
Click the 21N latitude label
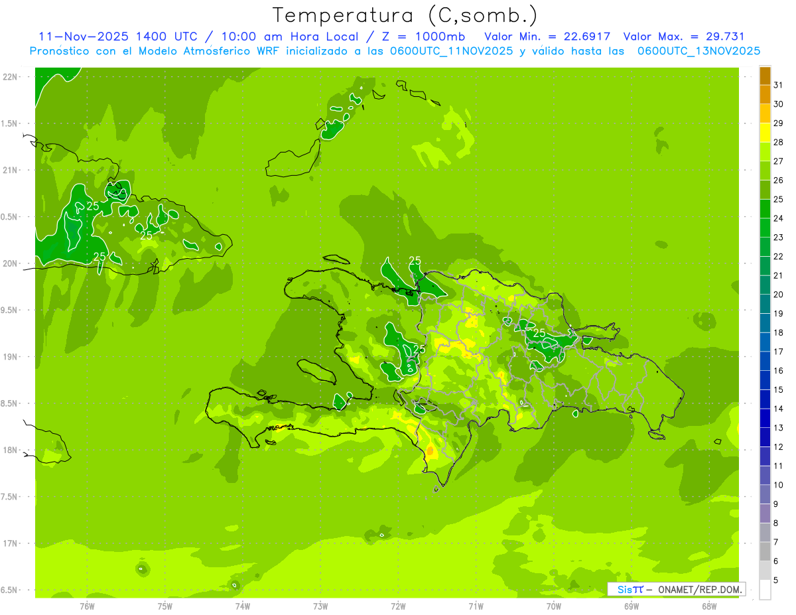(x=9, y=170)
